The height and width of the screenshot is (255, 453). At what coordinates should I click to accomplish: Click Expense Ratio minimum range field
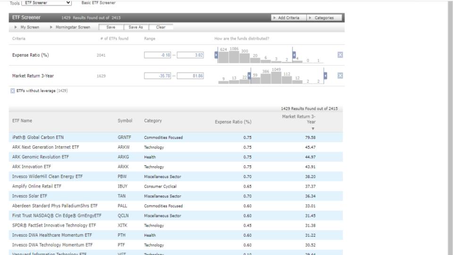[x=158, y=55]
